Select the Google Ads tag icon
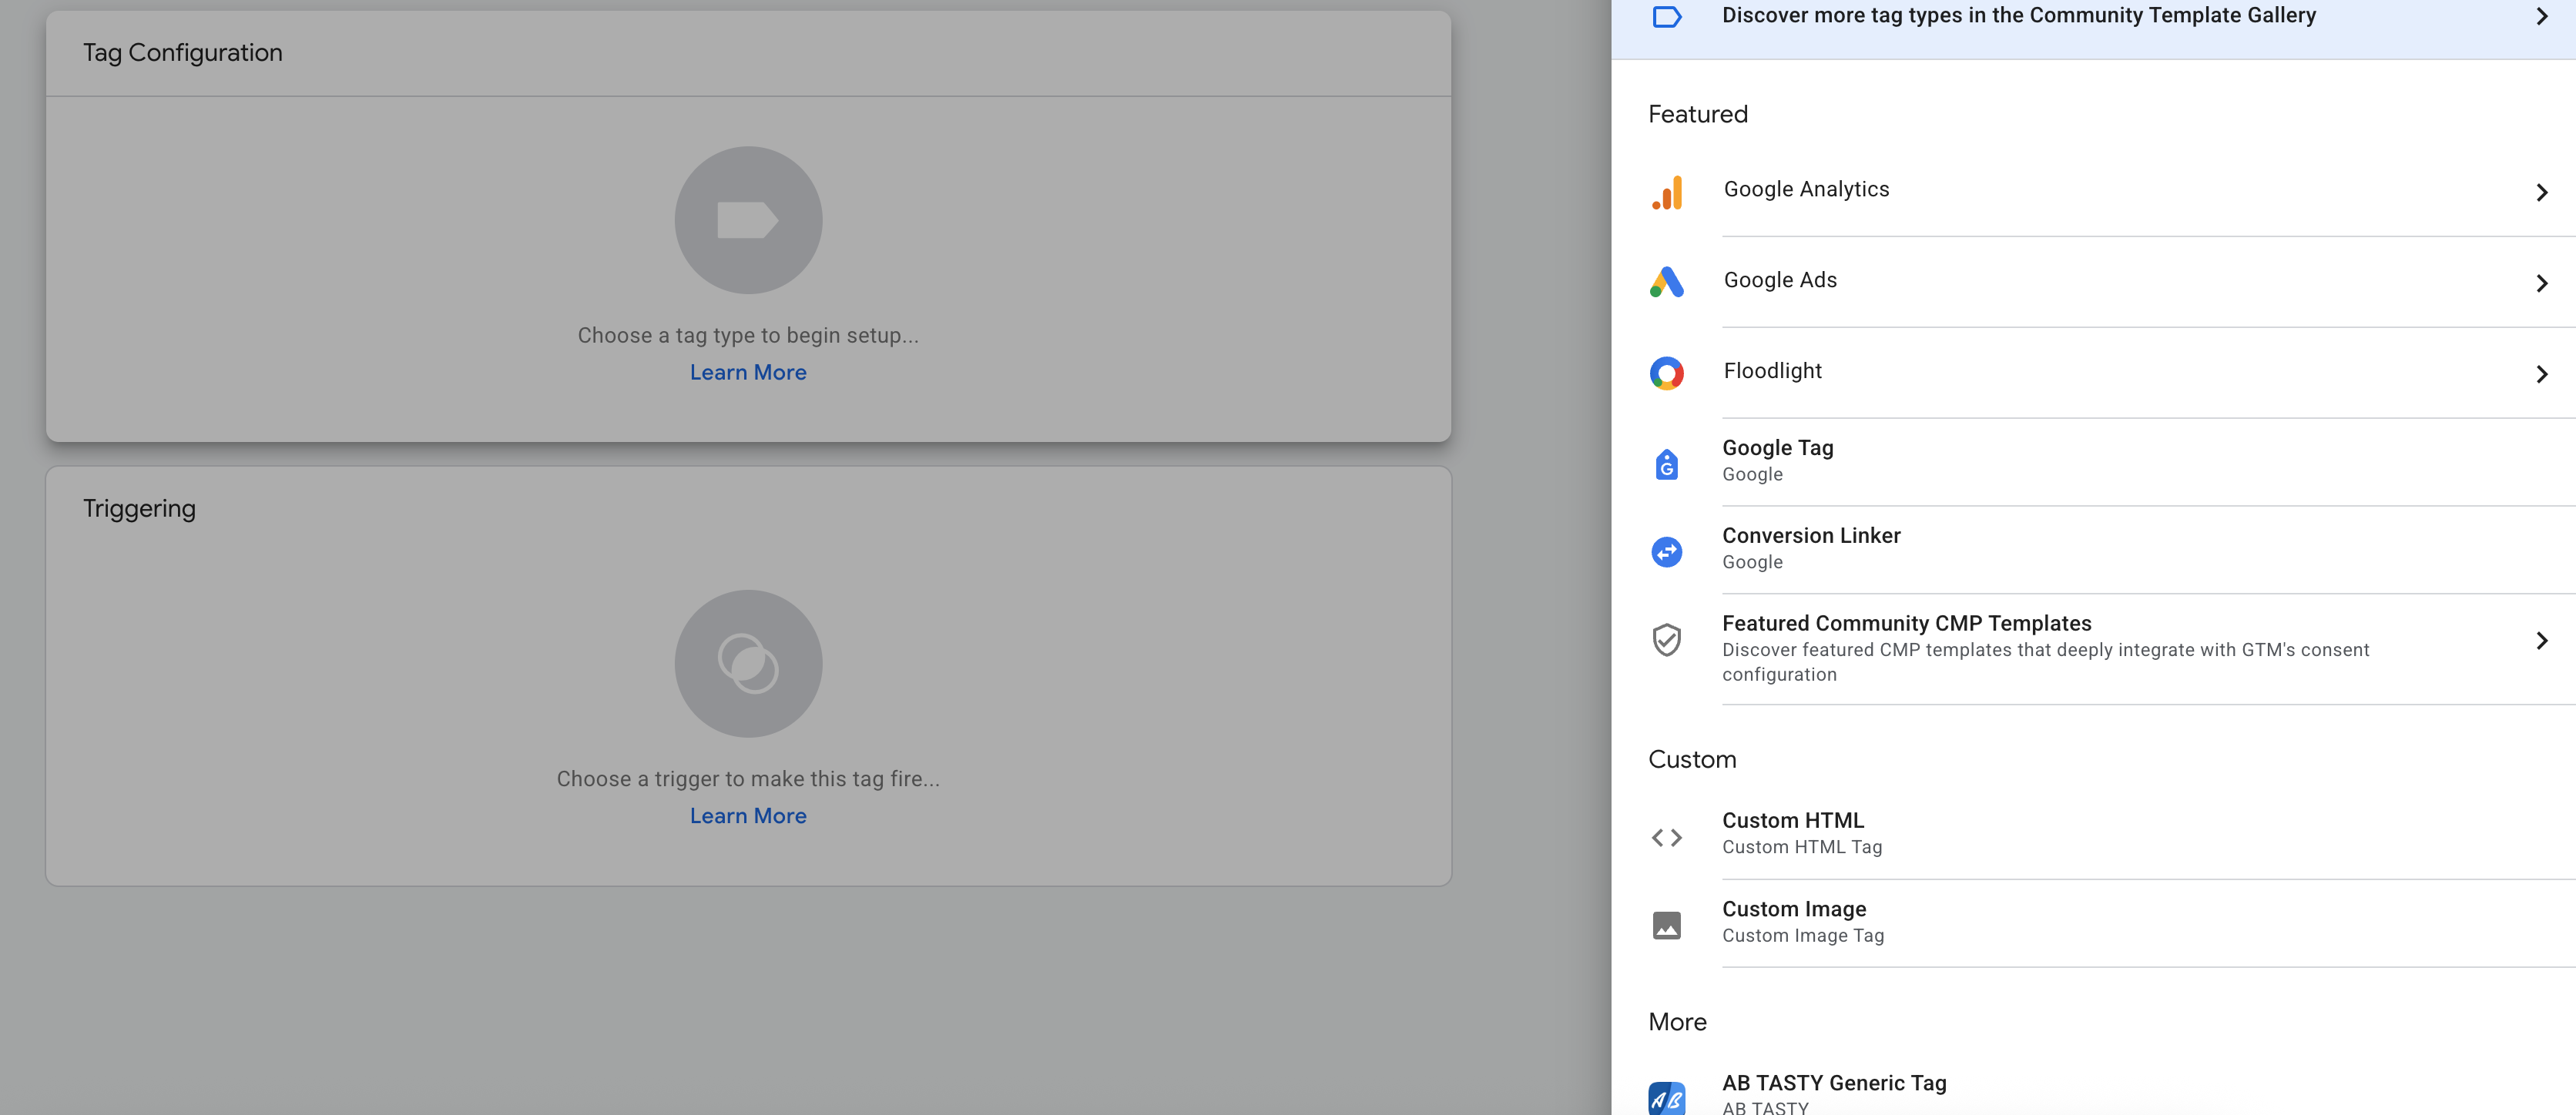This screenshot has height=1115, width=2576. (1667, 283)
